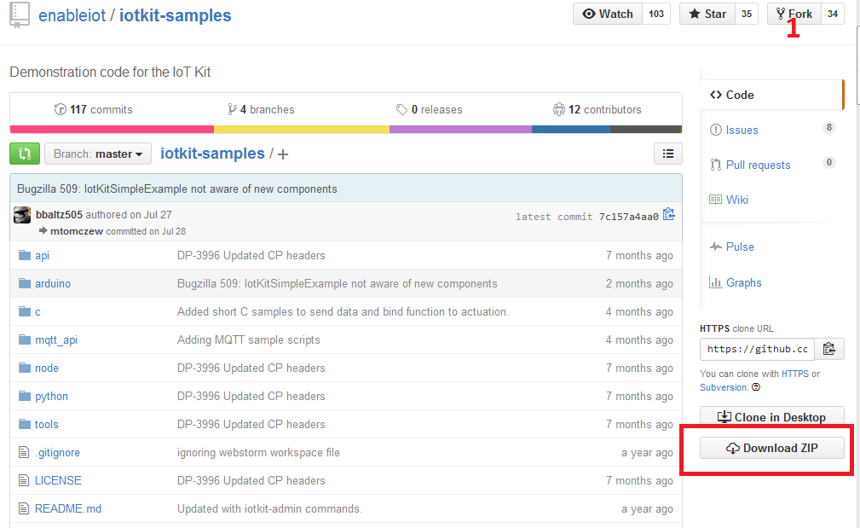This screenshot has width=860, height=528.
Task: Open 'Adding MQTT sample scripts' commit message
Action: point(249,339)
